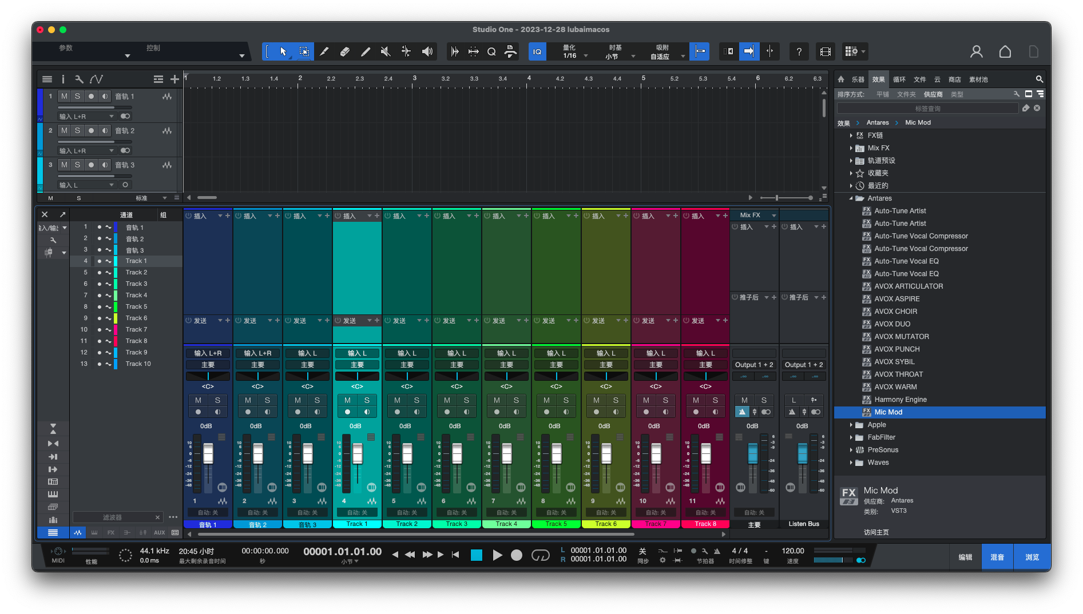The width and height of the screenshot is (1083, 614).
Task: Click 访问主页 visit homepage link
Action: click(x=876, y=532)
